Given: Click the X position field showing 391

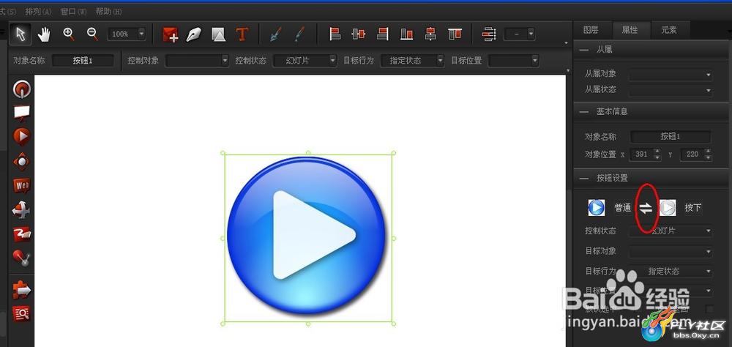Looking at the screenshot, I should (641, 154).
